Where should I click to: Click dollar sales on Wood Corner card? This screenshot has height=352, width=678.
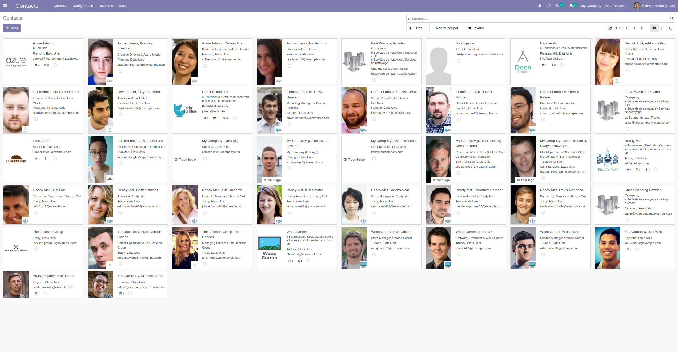point(300,261)
